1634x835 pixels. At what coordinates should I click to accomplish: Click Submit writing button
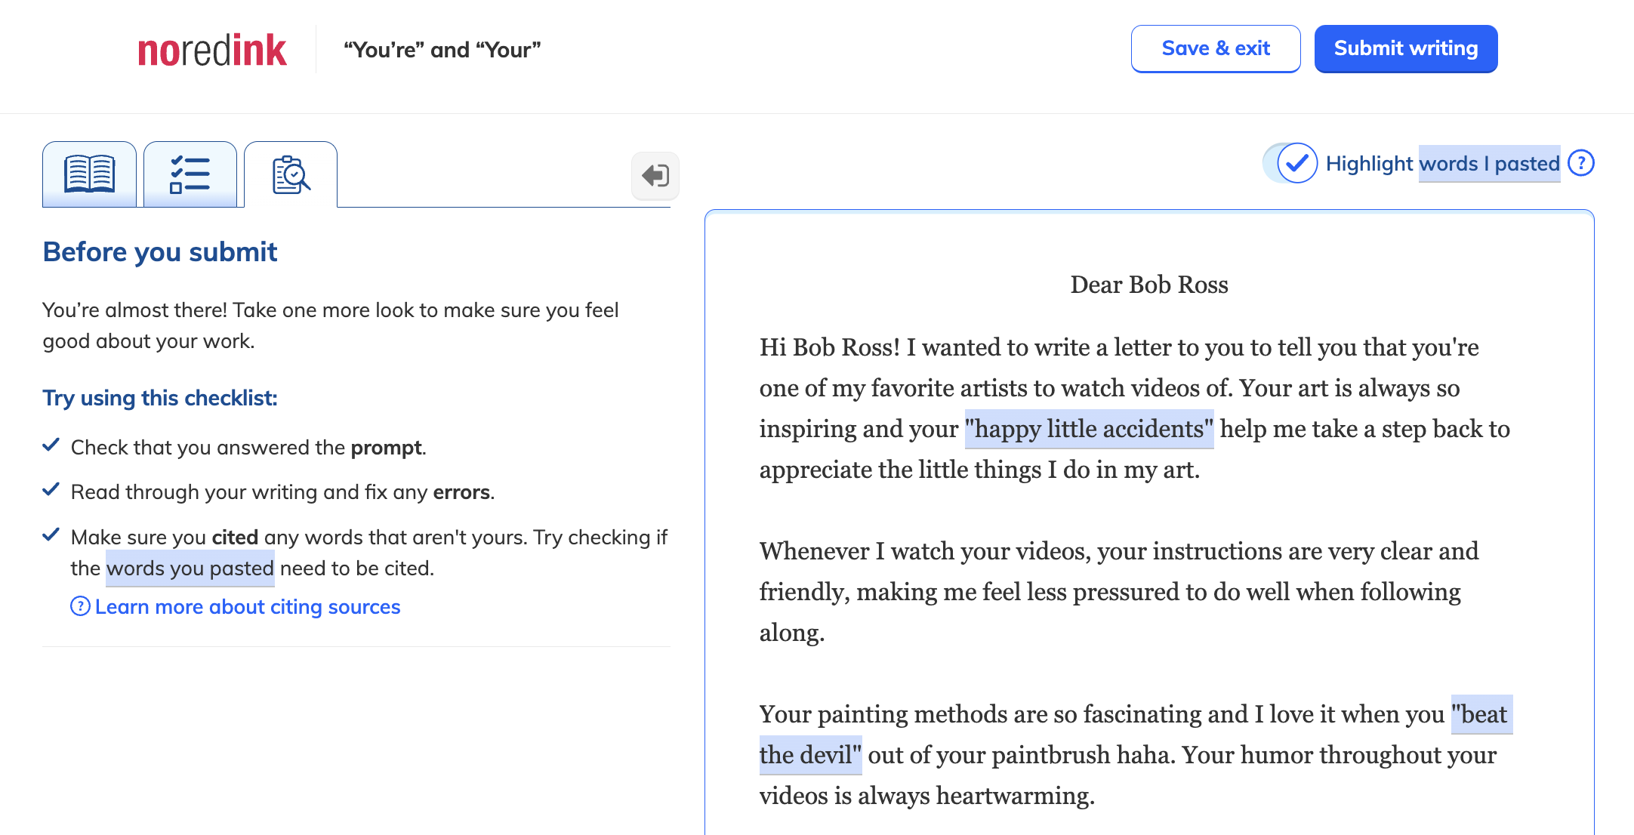point(1406,49)
